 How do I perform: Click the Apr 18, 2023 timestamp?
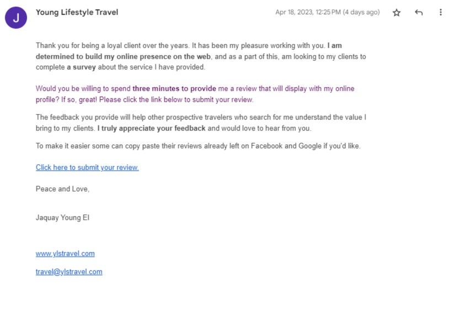pyautogui.click(x=308, y=12)
